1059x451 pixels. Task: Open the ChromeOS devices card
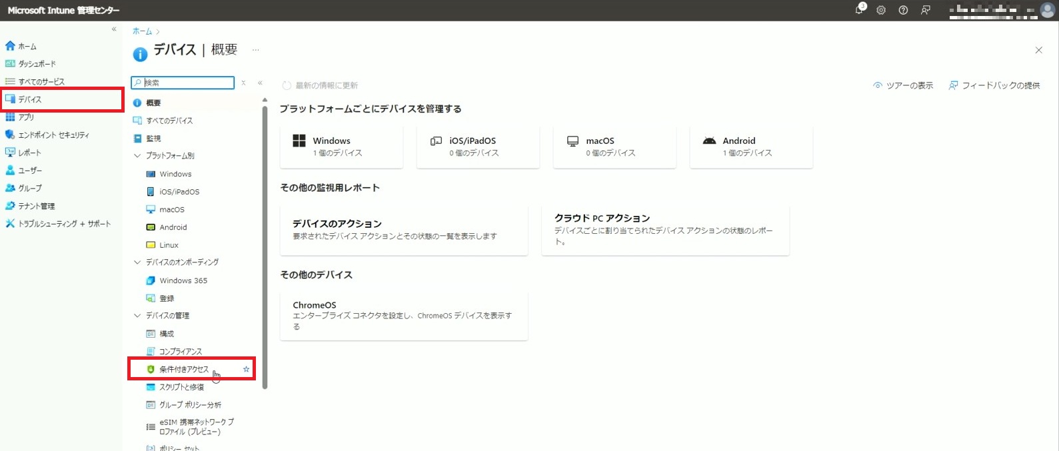(x=404, y=316)
